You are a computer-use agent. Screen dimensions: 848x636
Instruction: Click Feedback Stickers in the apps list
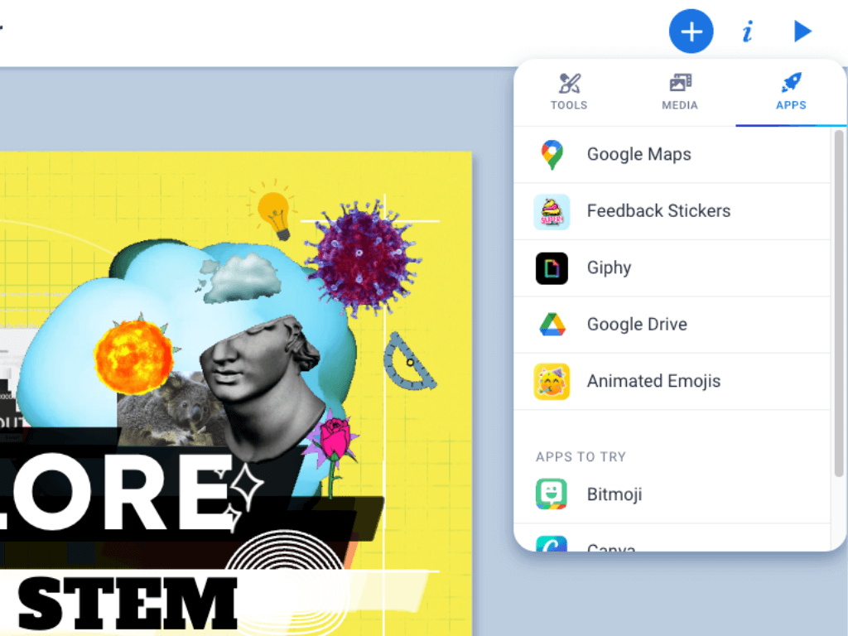pyautogui.click(x=658, y=211)
